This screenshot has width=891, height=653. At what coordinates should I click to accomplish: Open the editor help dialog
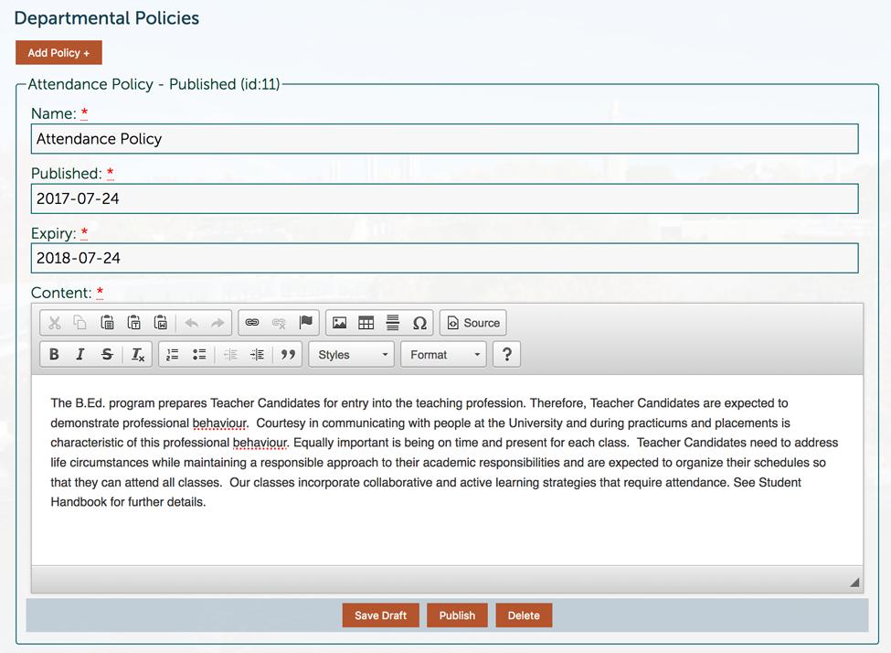(x=506, y=354)
